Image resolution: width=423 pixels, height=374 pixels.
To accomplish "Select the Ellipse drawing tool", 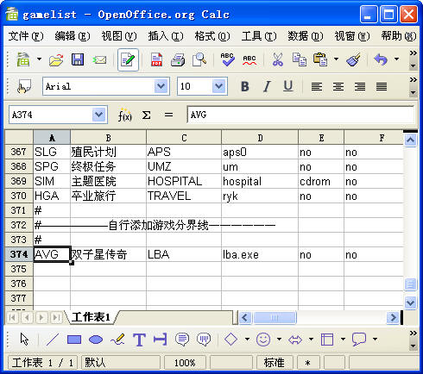I will (96, 340).
